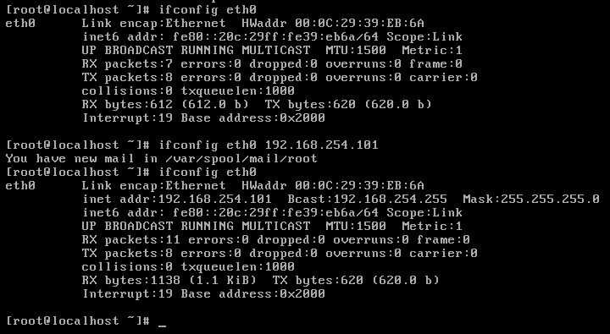The width and height of the screenshot is (610, 334).
Task: Click the /var/spool/mail/root path
Action: (x=241, y=158)
